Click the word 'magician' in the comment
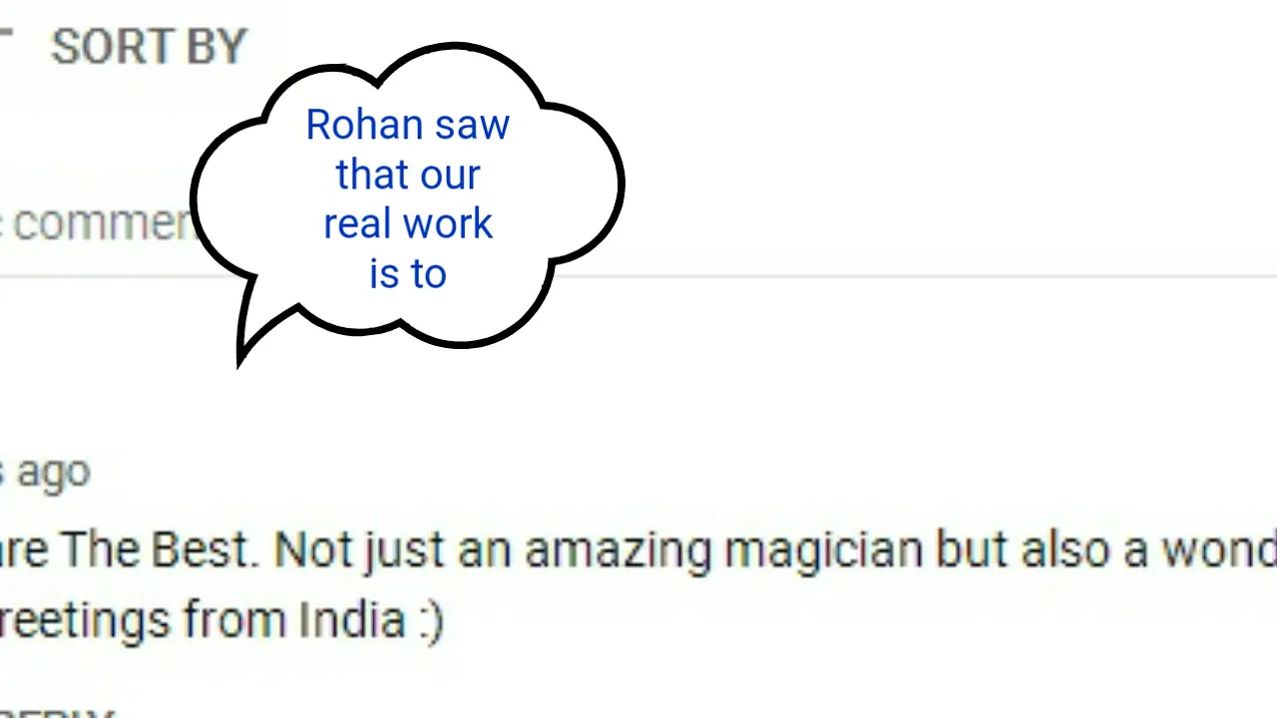The height and width of the screenshot is (718, 1277). tap(824, 550)
